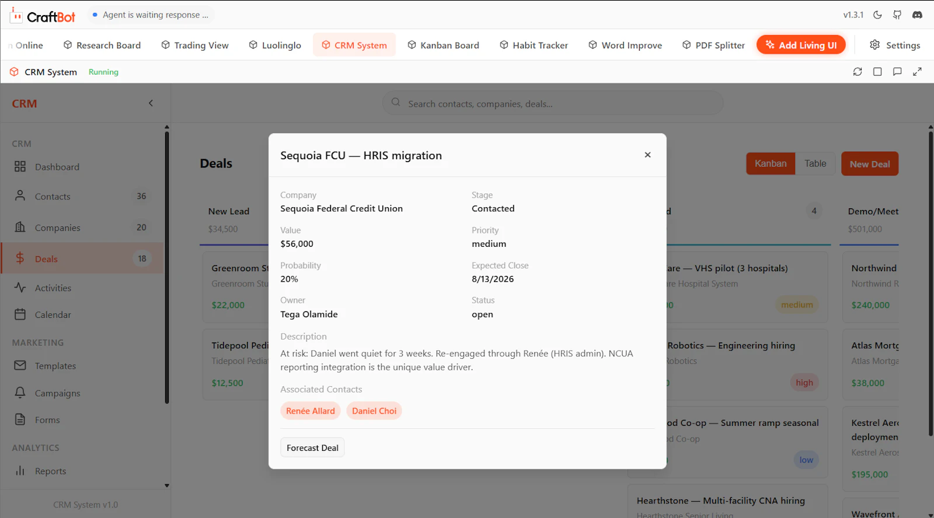Click the Settings gear icon

[x=874, y=44]
